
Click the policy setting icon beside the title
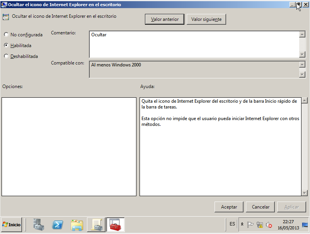tap(6, 17)
